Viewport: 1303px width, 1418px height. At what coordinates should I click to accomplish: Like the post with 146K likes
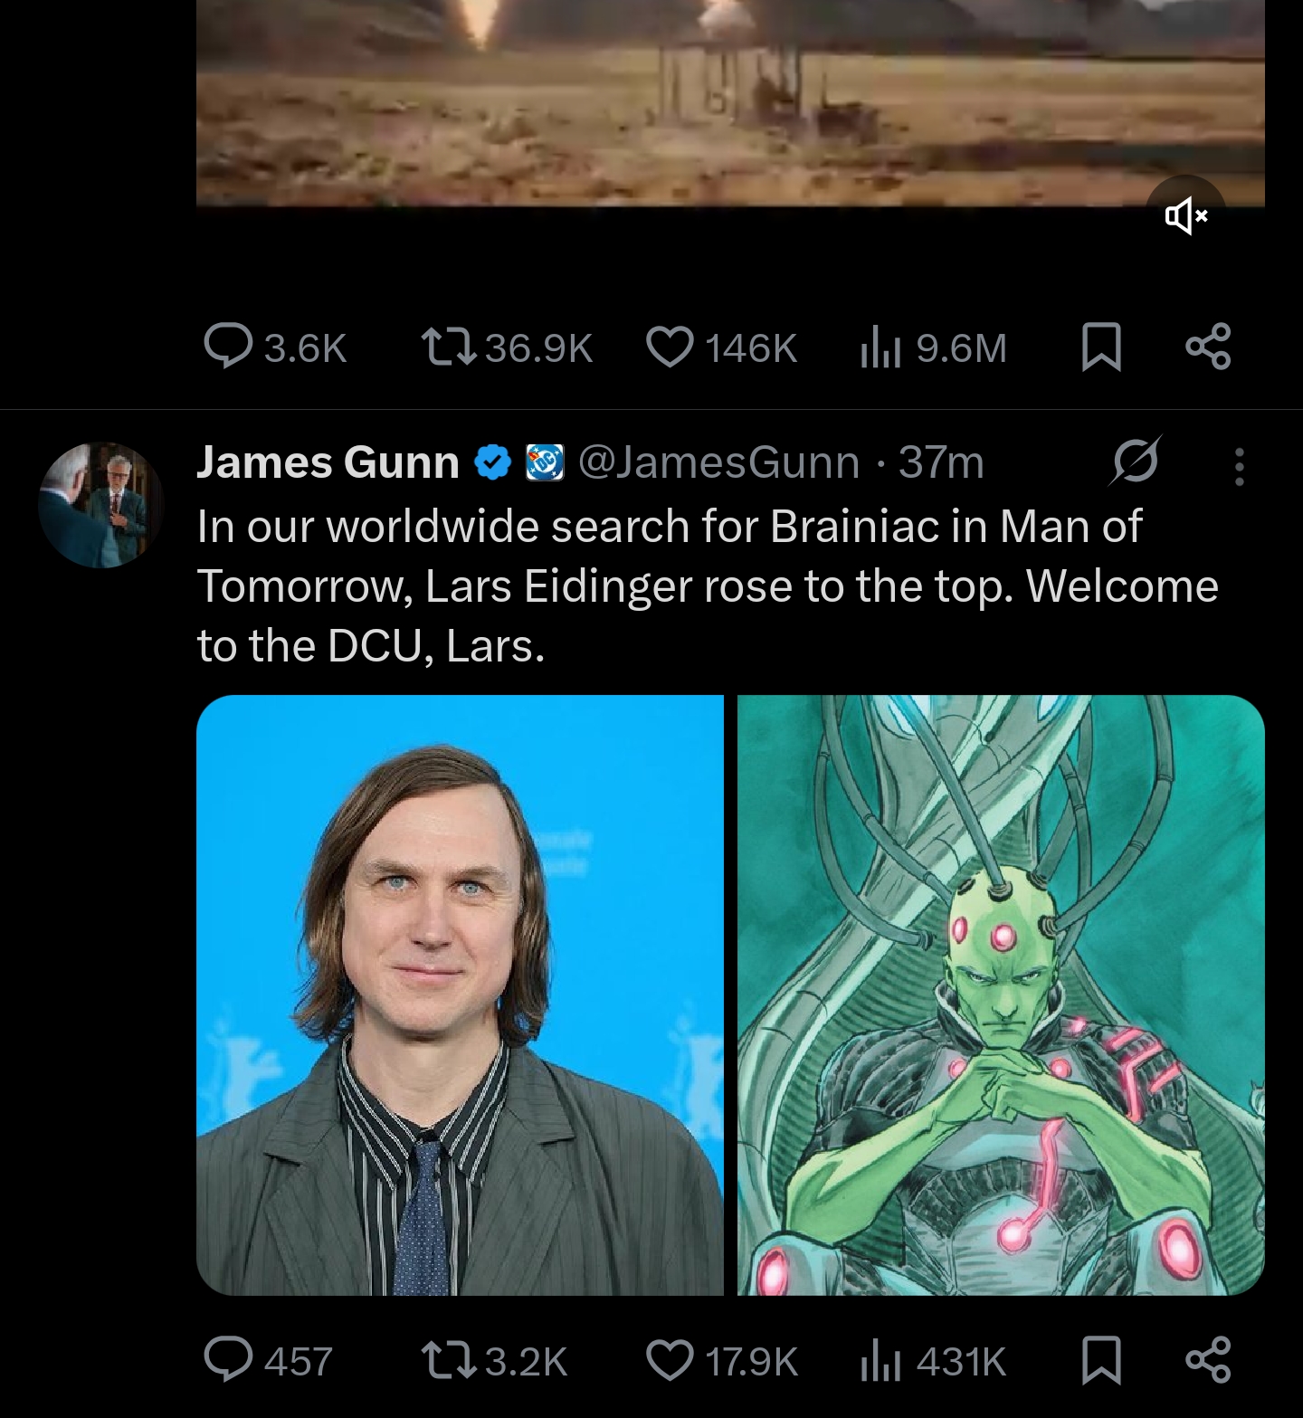pyautogui.click(x=670, y=347)
